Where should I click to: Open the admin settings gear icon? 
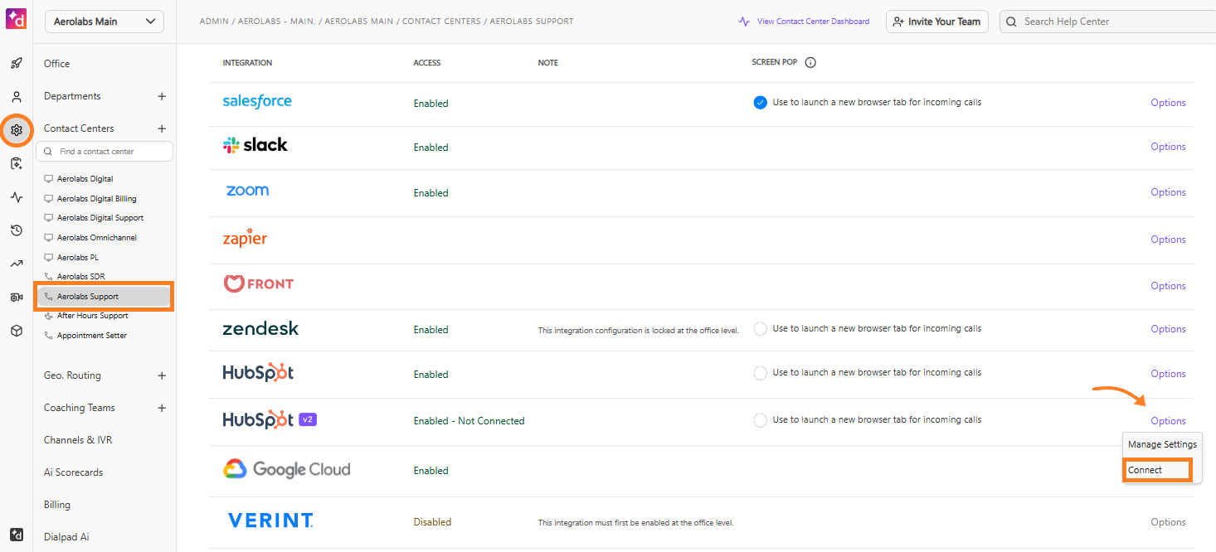(17, 130)
